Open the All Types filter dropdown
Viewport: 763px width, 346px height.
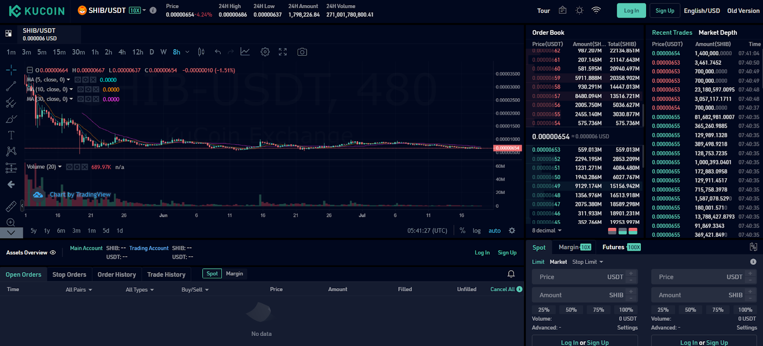coord(140,290)
